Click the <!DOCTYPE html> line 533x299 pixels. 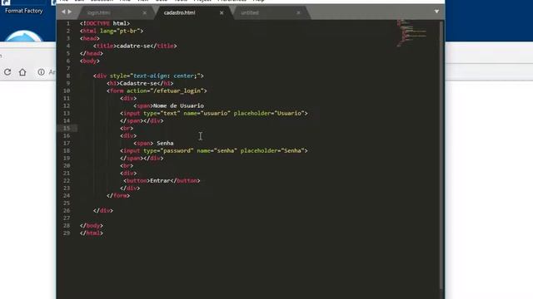105,23
